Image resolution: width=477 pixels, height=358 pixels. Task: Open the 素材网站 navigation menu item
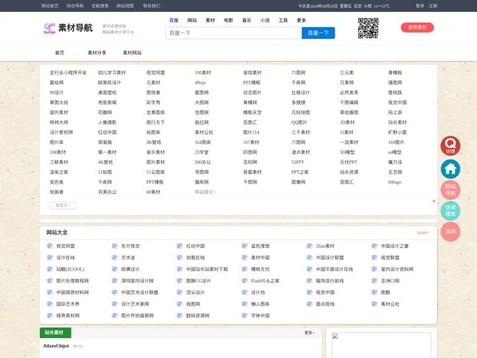tap(132, 52)
